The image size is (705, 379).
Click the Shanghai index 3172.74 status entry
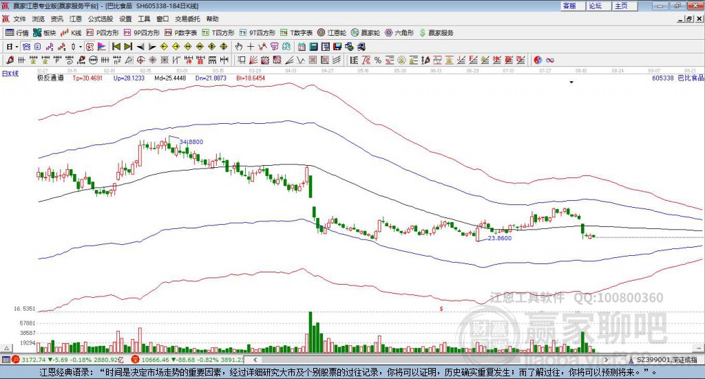68,360
